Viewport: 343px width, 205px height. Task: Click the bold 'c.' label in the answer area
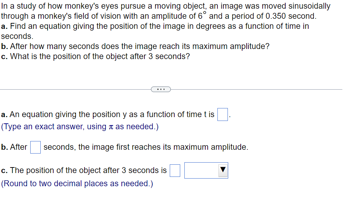click(4, 170)
